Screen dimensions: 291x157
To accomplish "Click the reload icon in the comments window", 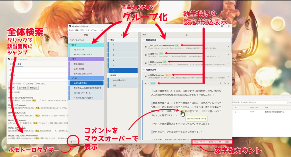I will [x=290, y=102].
